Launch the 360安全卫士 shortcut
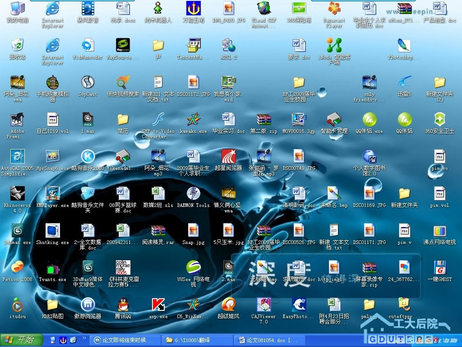 (439, 120)
